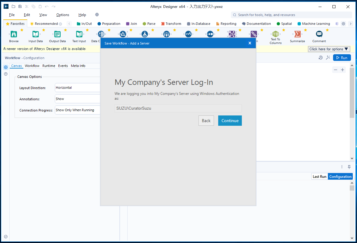Pick the Text Input tool
The image size is (357, 243).
79,34
